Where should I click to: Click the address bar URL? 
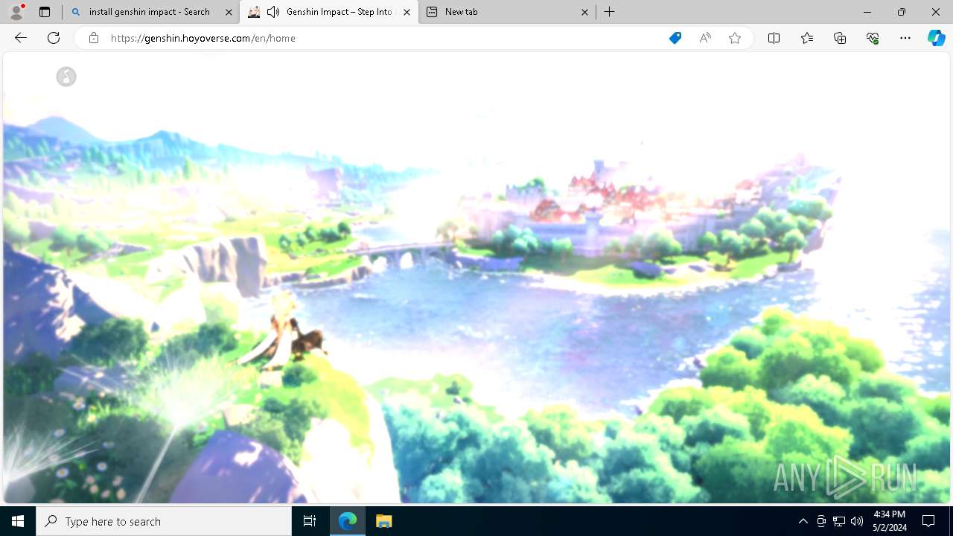(203, 38)
